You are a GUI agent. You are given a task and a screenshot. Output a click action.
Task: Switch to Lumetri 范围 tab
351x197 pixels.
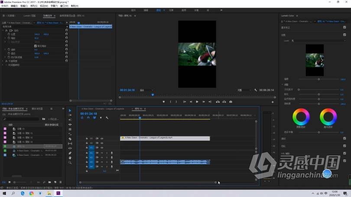[29, 16]
